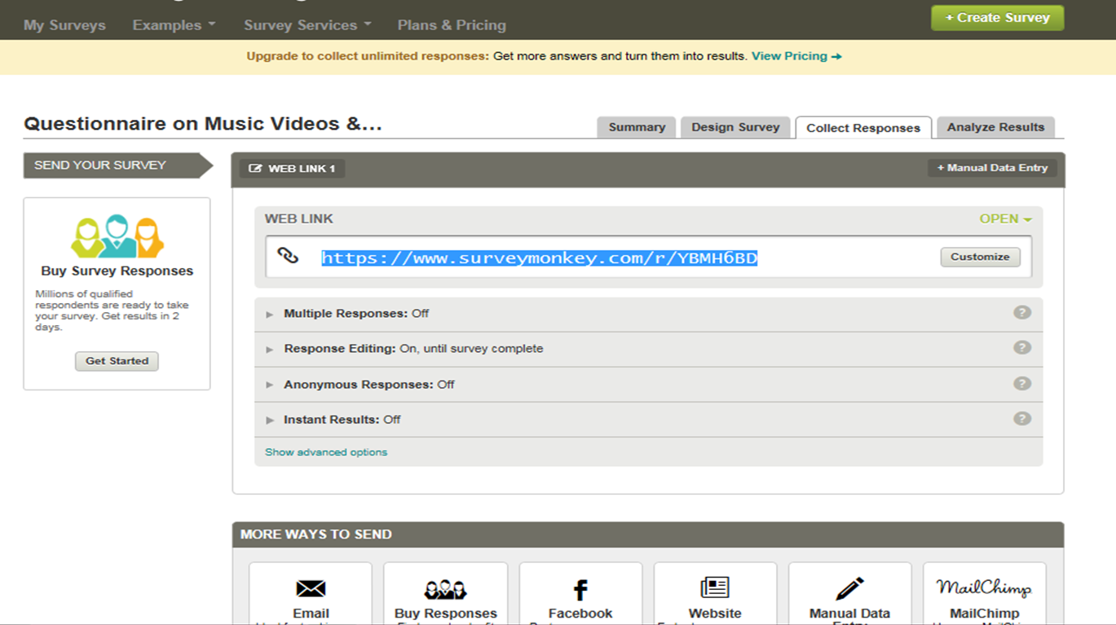Click the help icon for Instant Results
Screen dimensions: 1116x625
(1022, 419)
